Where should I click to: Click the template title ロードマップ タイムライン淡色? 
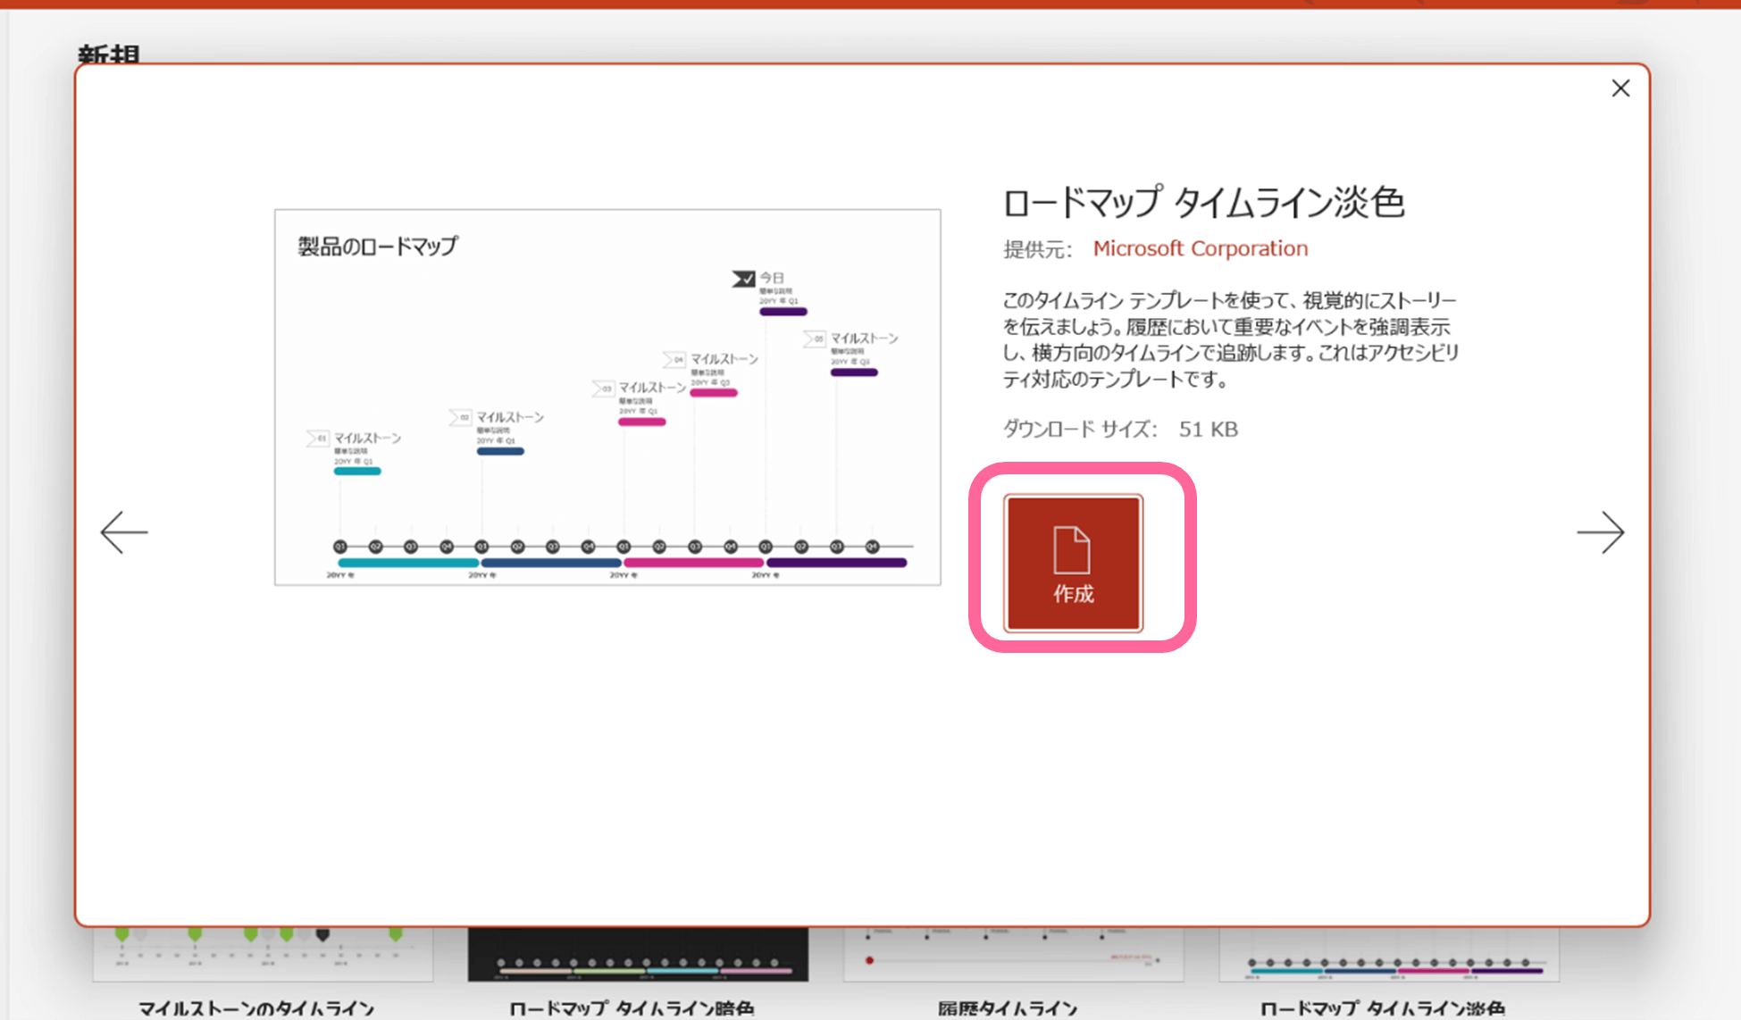click(x=1203, y=203)
